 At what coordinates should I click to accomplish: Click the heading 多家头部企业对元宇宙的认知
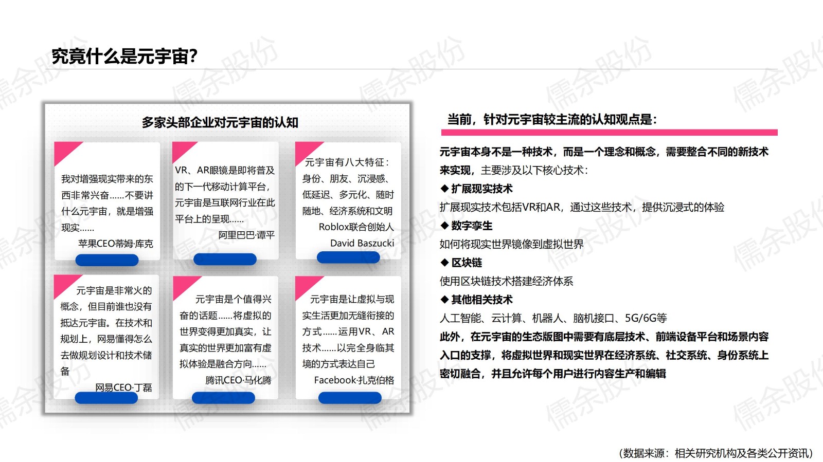tap(220, 122)
